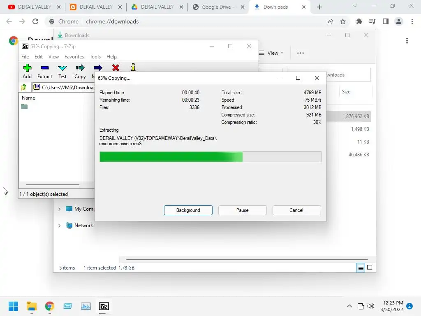Open Chrome from taskbar
Screen dimensions: 421x316
(x=50, y=306)
